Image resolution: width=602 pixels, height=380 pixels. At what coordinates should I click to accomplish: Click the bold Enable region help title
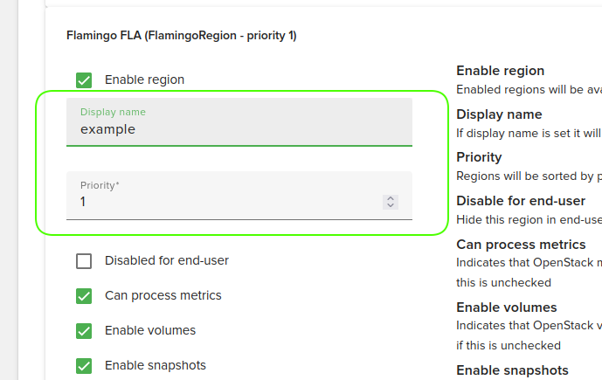pos(500,71)
